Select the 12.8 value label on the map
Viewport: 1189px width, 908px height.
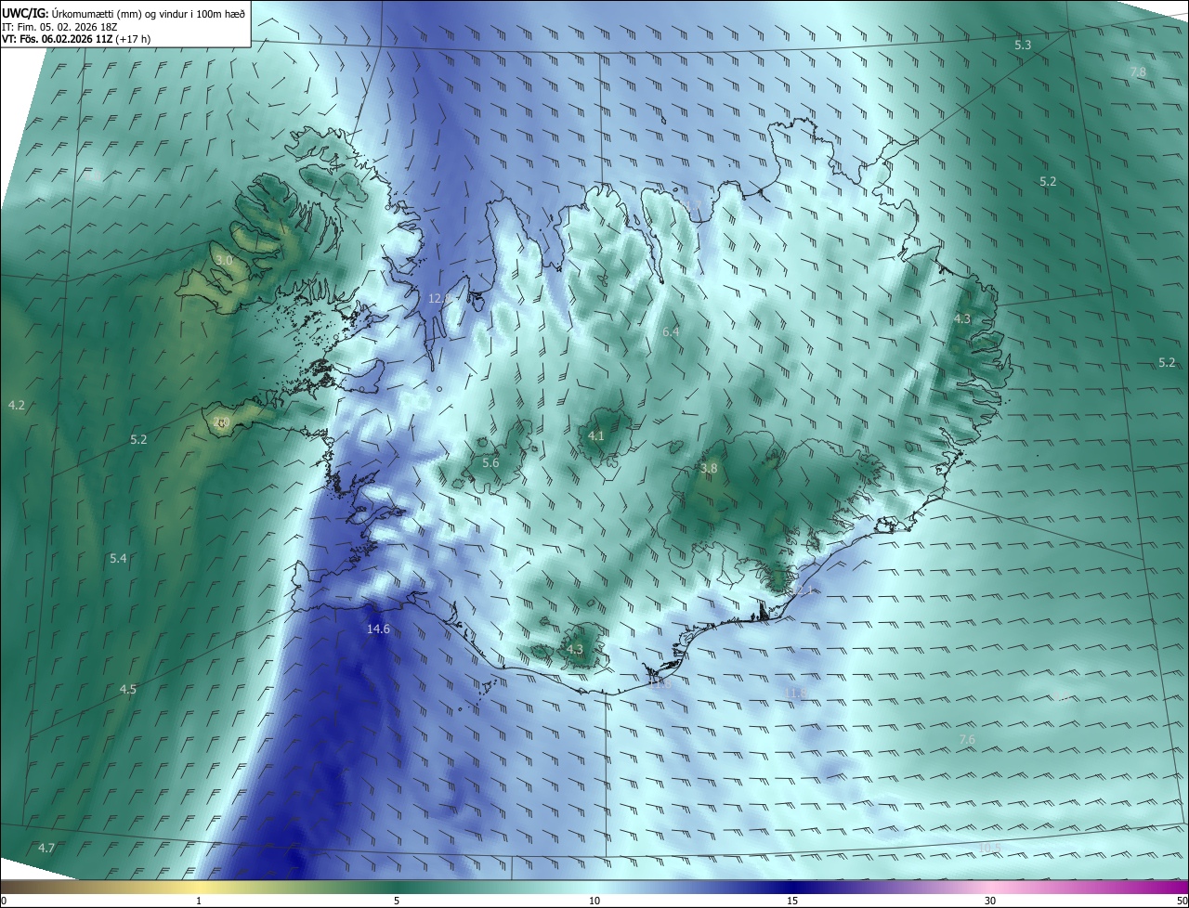439,298
